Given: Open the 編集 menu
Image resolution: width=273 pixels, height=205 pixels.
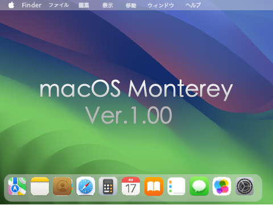Looking at the screenshot, I should pos(84,5).
